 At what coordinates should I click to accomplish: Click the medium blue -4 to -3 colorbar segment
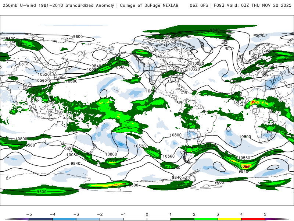[x=64, y=219]
